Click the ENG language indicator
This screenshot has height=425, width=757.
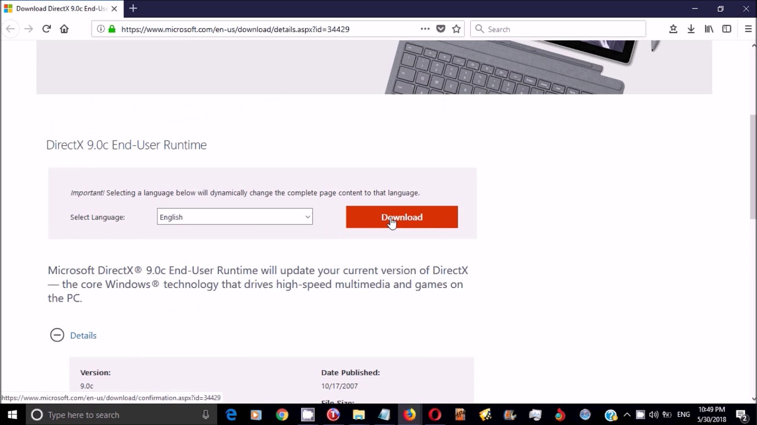click(x=683, y=415)
